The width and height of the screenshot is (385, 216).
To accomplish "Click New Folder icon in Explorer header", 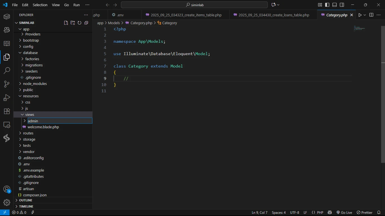I will click(x=73, y=23).
